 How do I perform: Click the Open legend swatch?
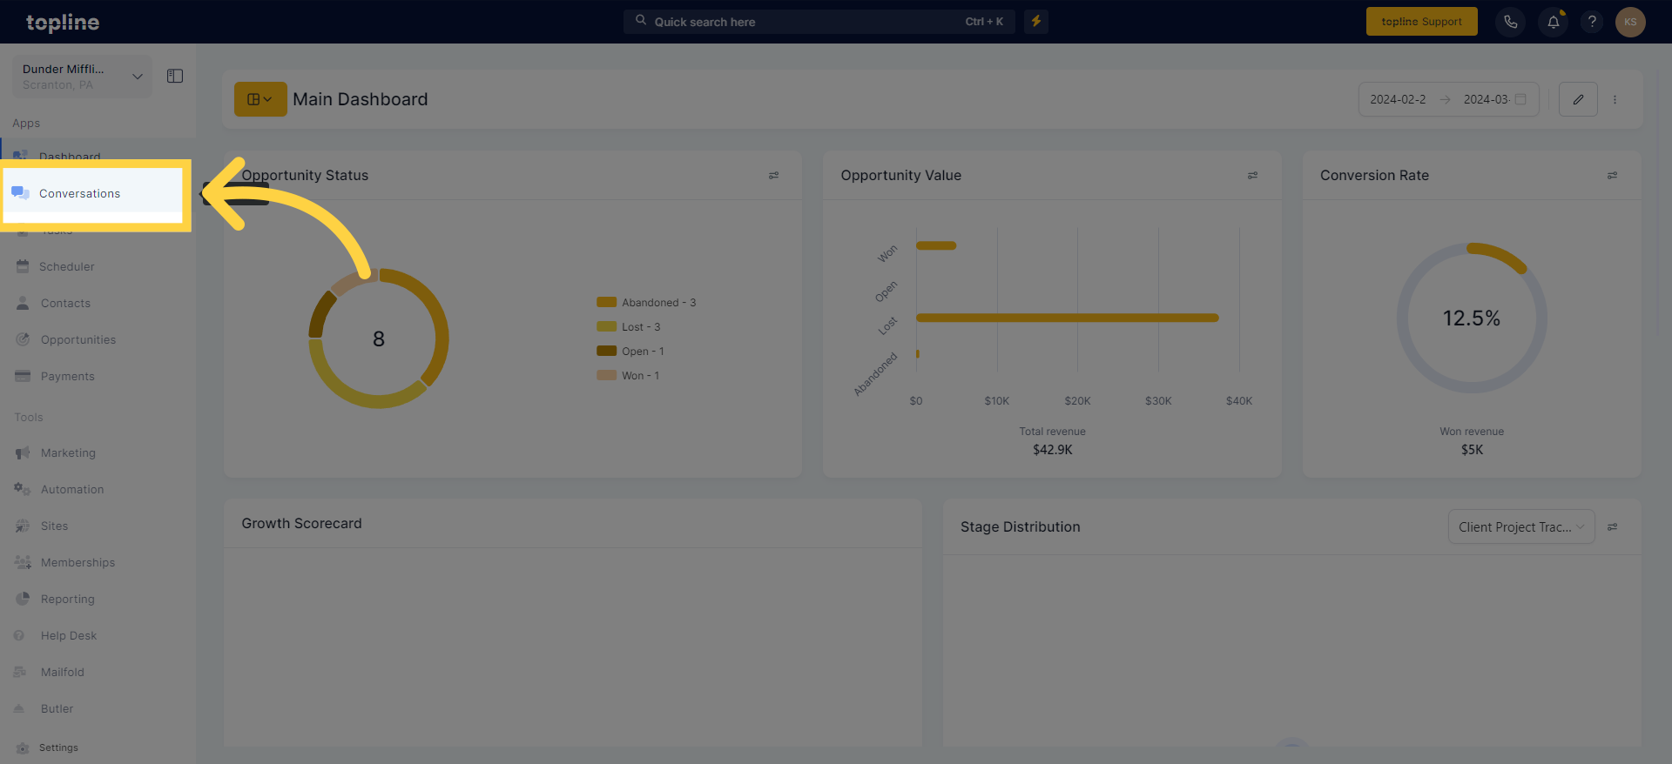[x=606, y=351]
